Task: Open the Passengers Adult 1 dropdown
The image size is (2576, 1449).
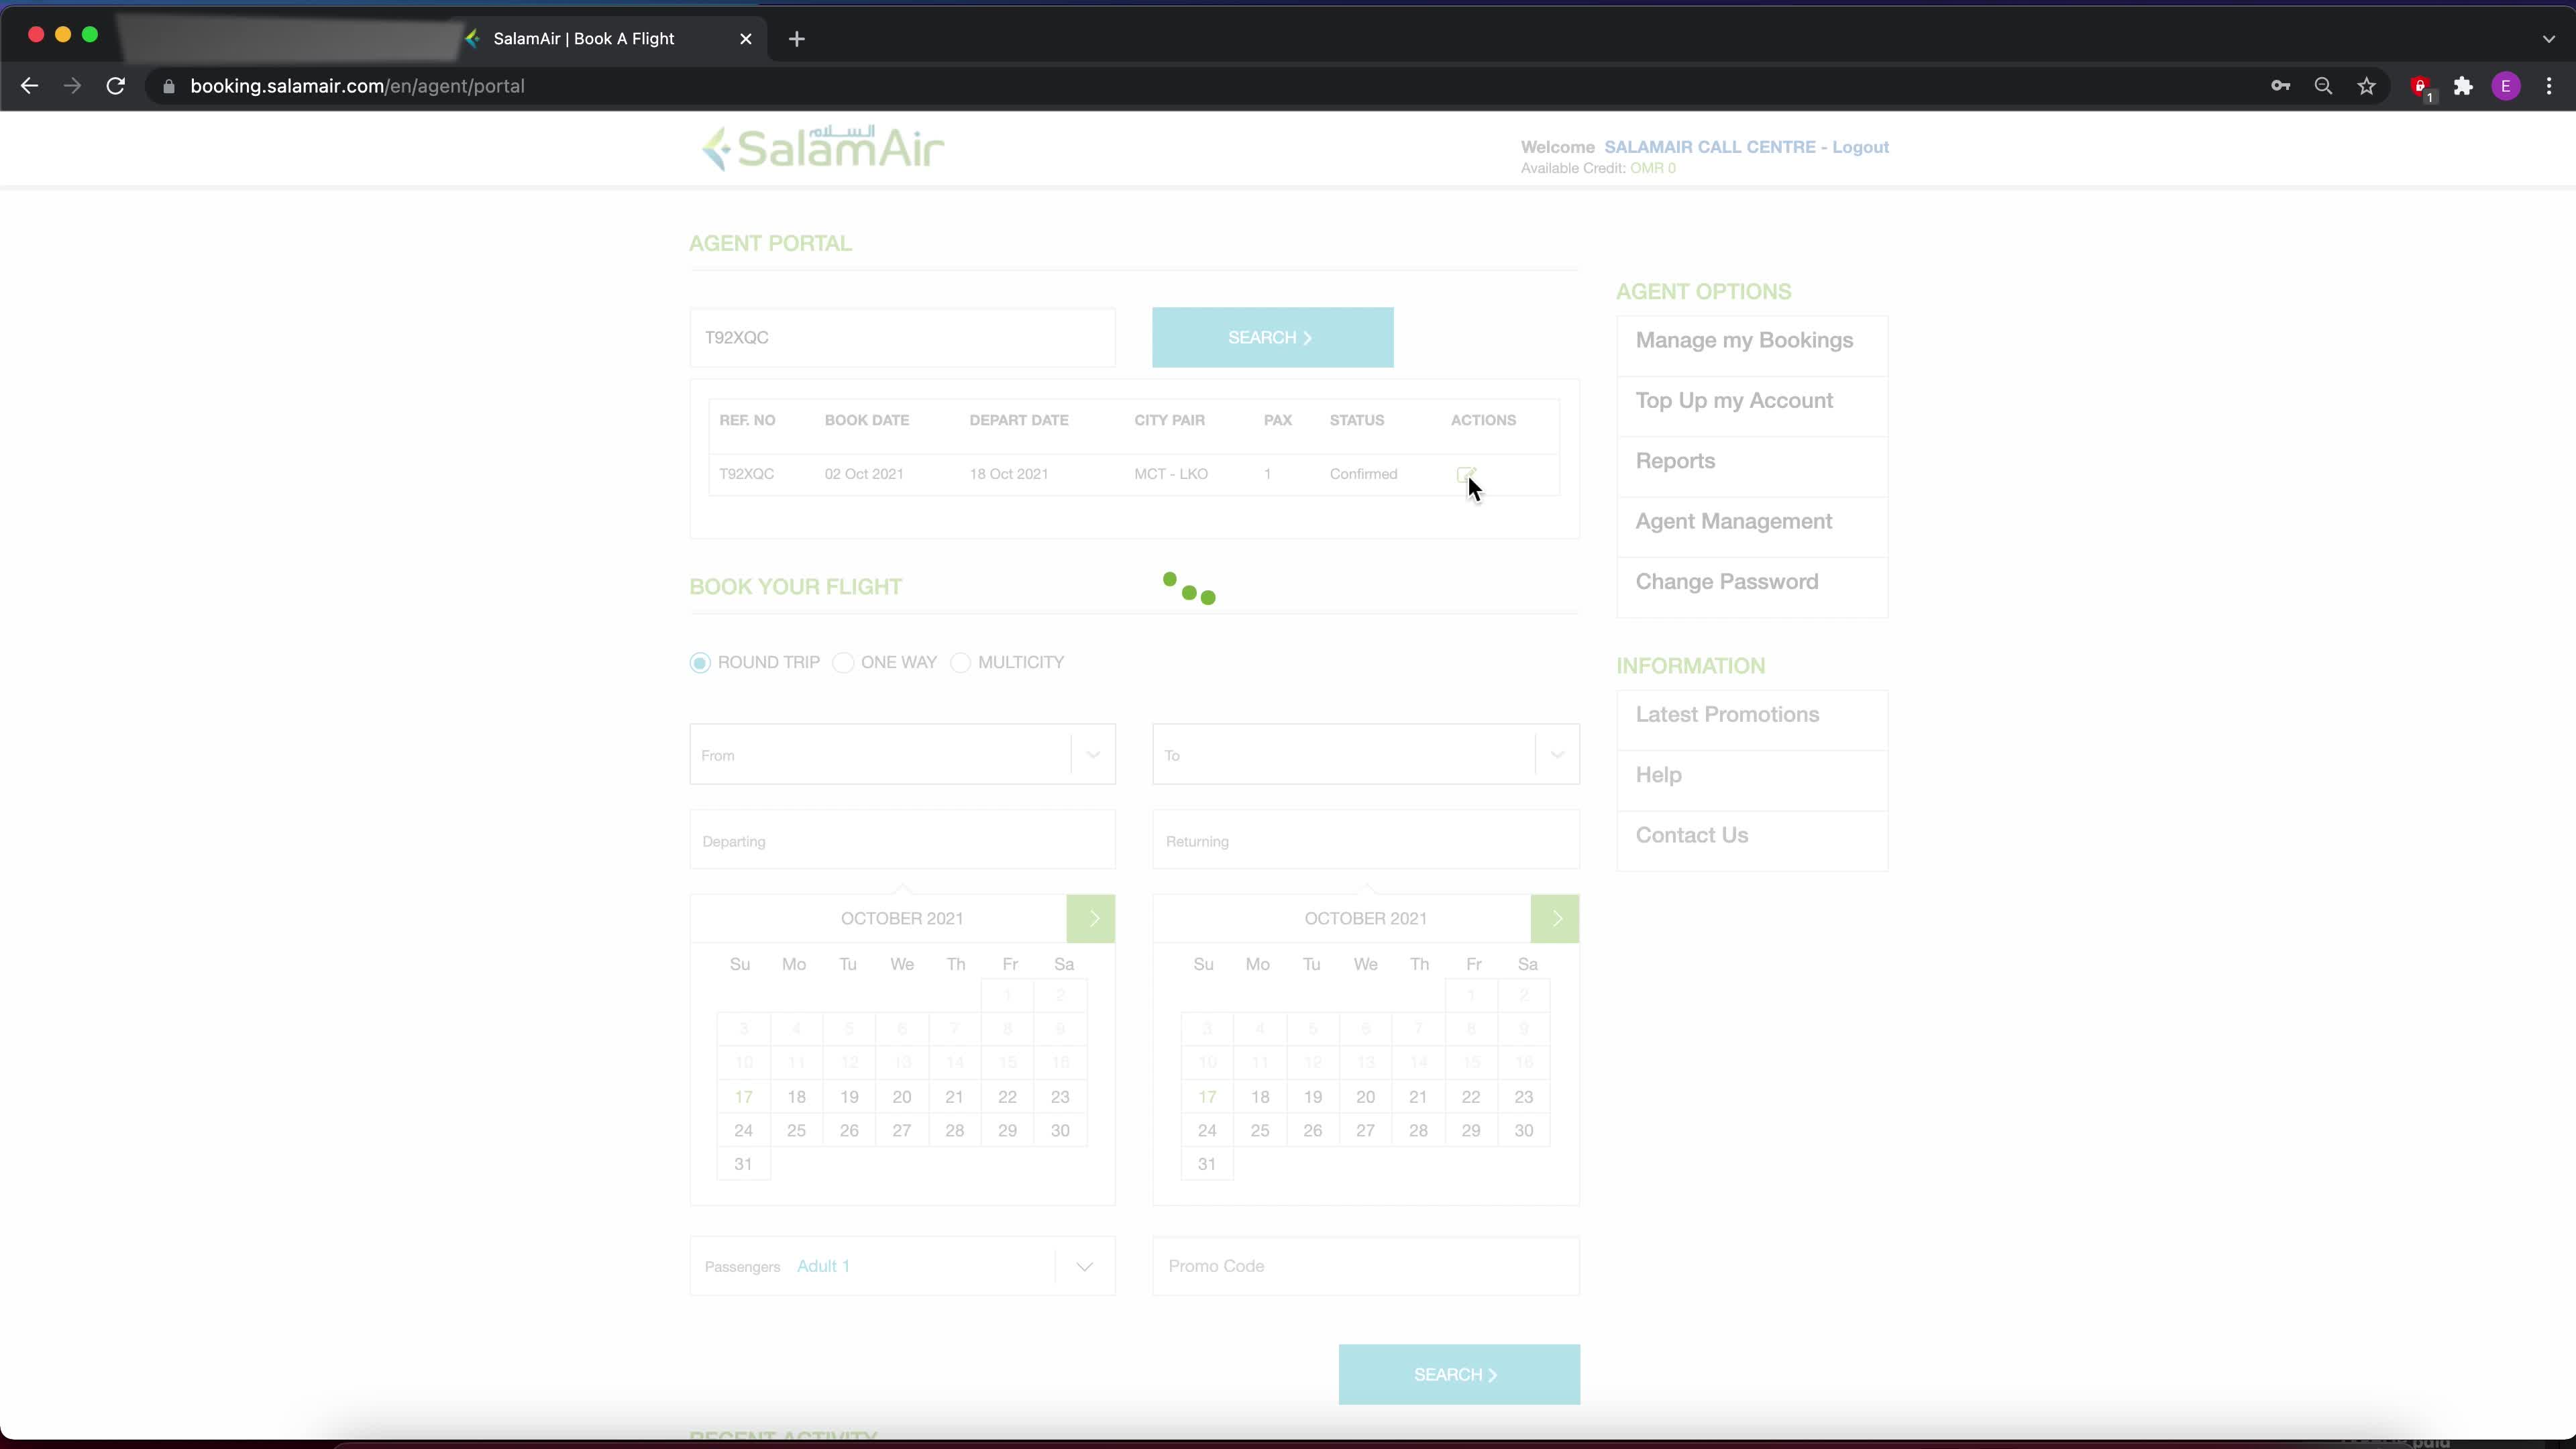Action: (1084, 1267)
